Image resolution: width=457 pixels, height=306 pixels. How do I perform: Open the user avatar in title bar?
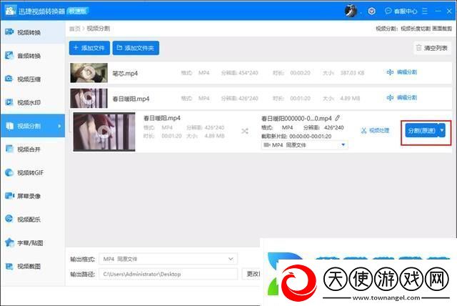point(351,11)
